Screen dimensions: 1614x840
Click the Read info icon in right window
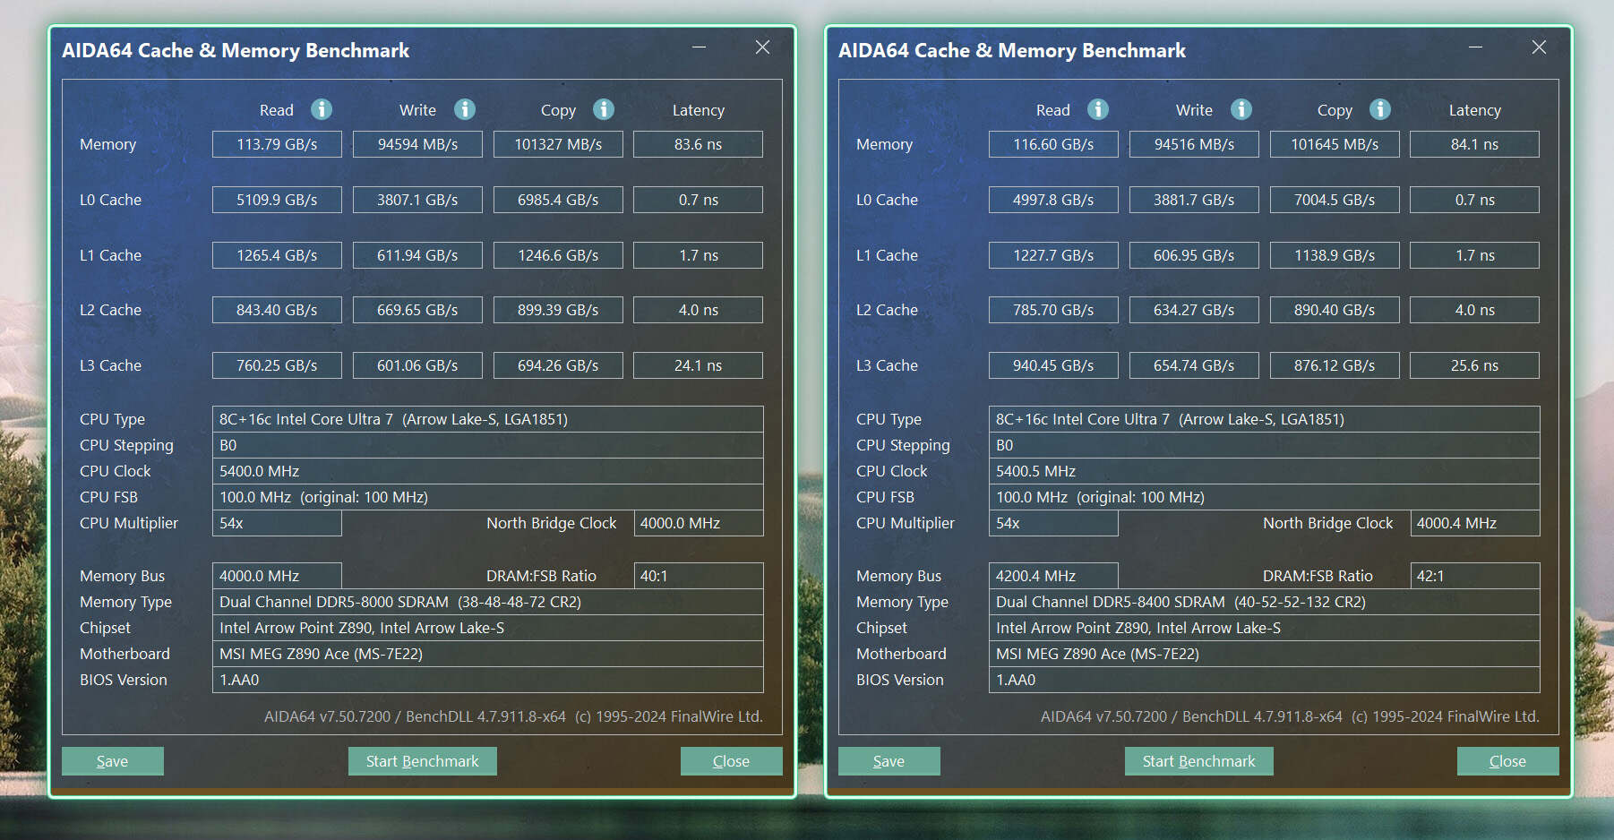(1098, 109)
